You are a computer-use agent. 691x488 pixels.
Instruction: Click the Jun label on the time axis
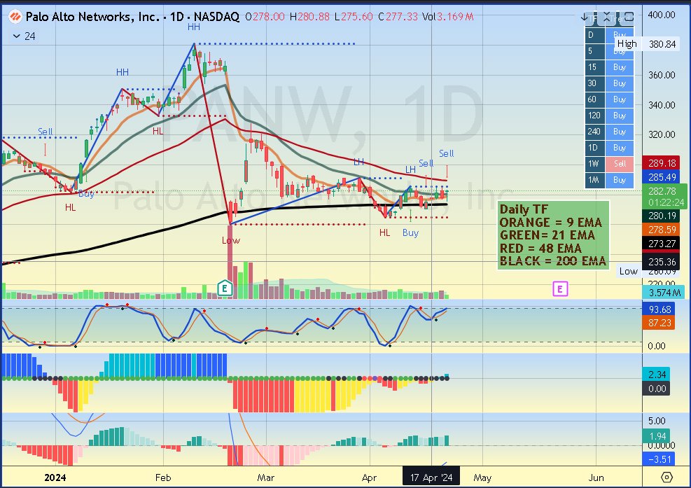[596, 477]
